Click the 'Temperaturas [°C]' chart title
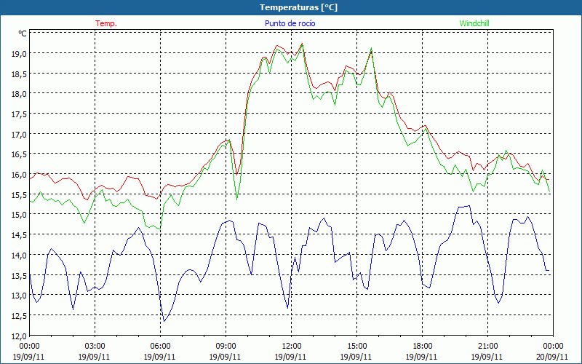Image resolution: width=582 pixels, height=364 pixels. [x=298, y=7]
